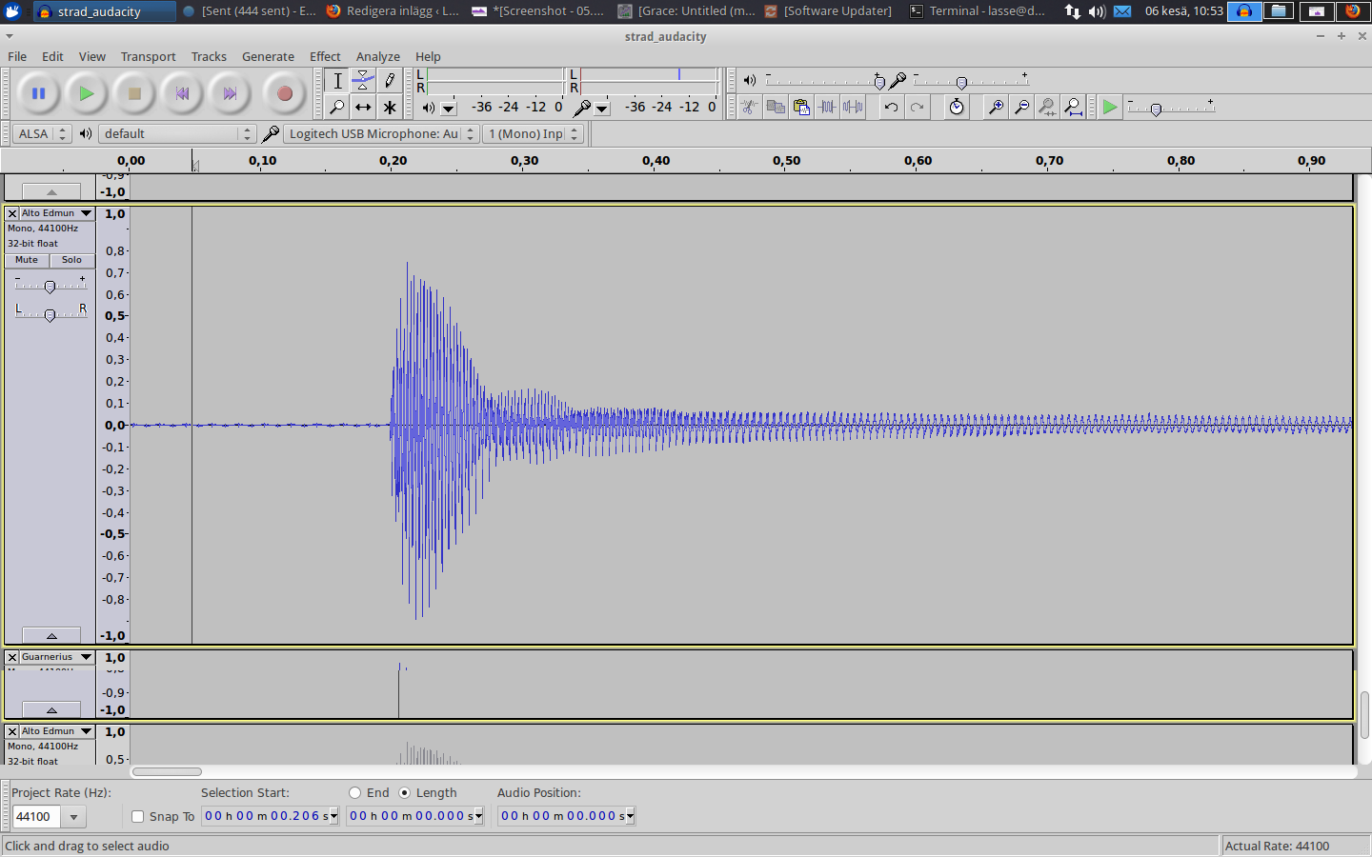Open the Generate menu

(x=268, y=56)
